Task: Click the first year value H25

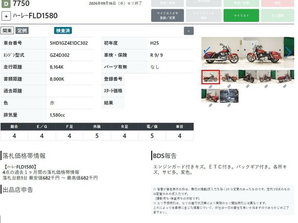Action: click(155, 43)
